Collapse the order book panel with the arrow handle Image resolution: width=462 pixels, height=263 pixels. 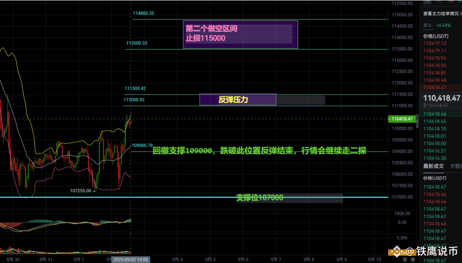417,121
